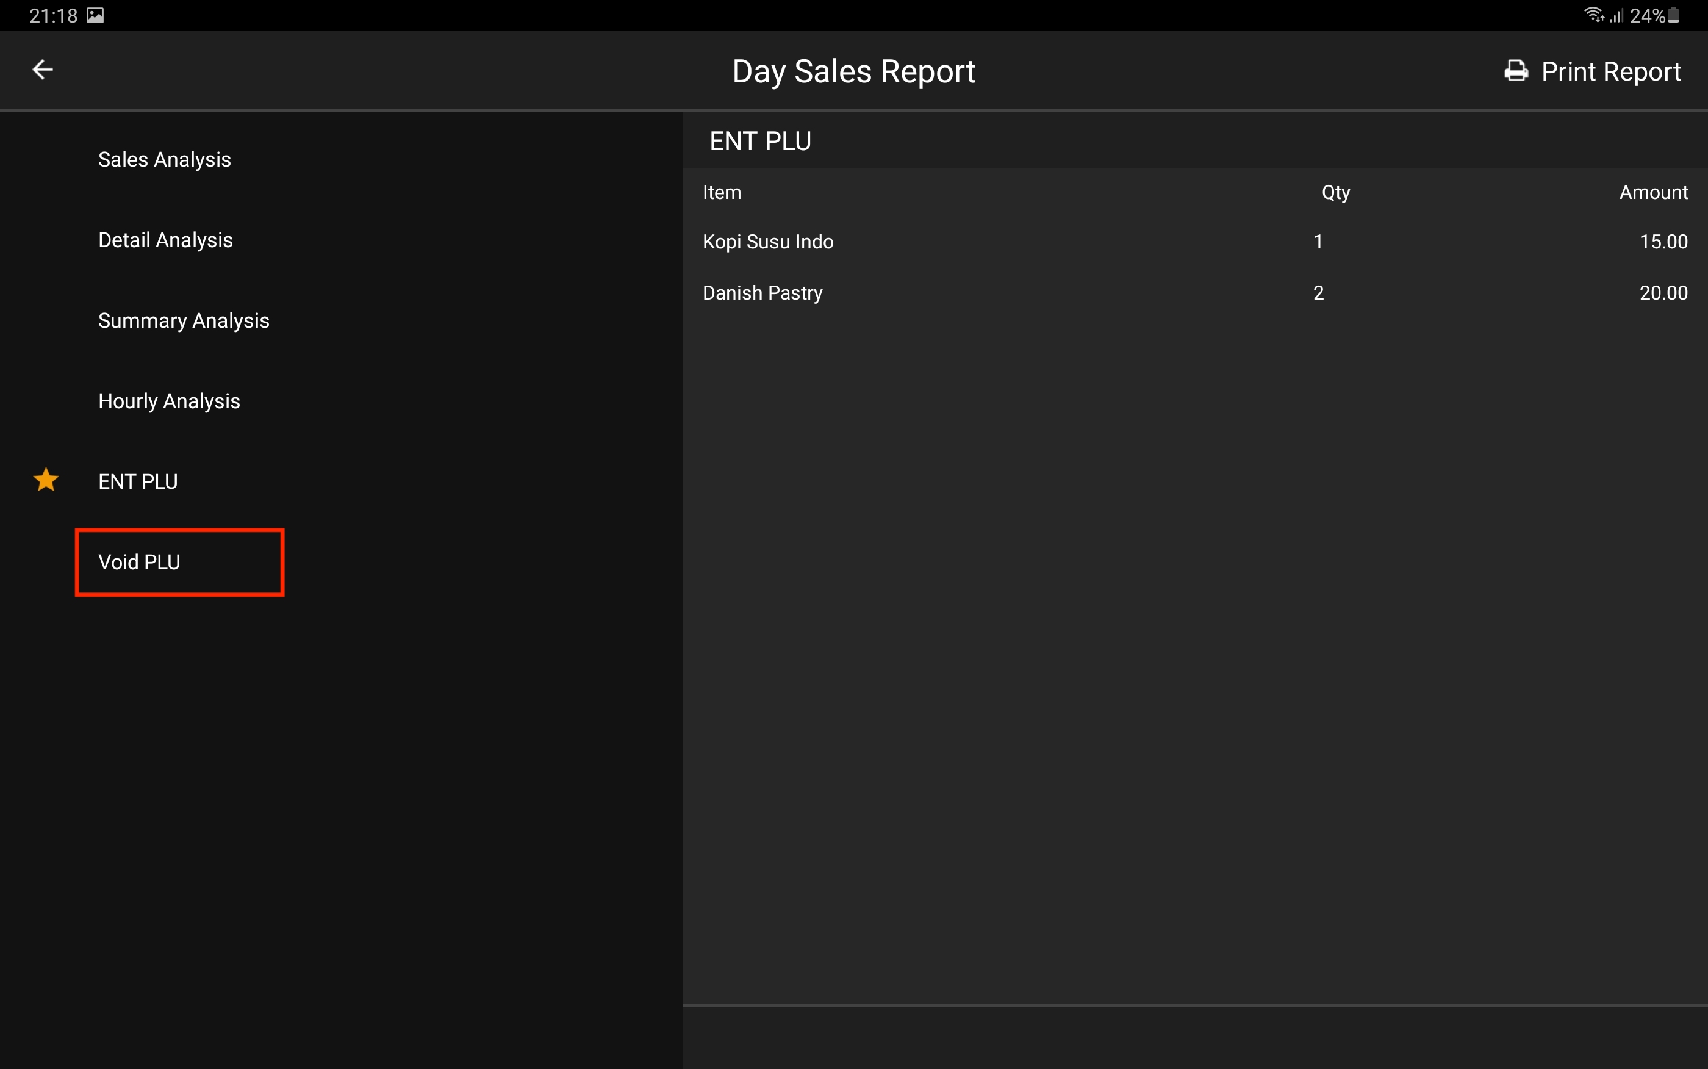Click the Qty column header

(x=1335, y=192)
